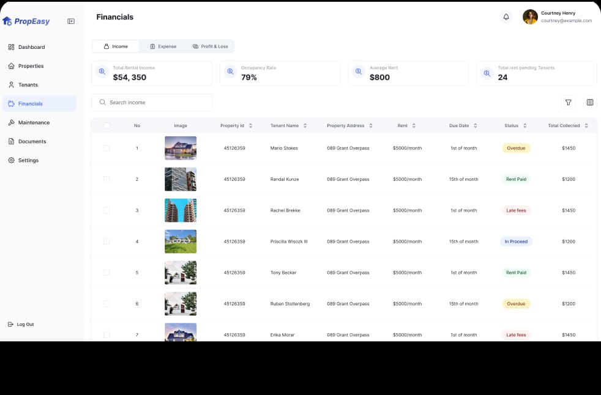Sort by Rent column arrows
The width and height of the screenshot is (601, 395).
414,126
